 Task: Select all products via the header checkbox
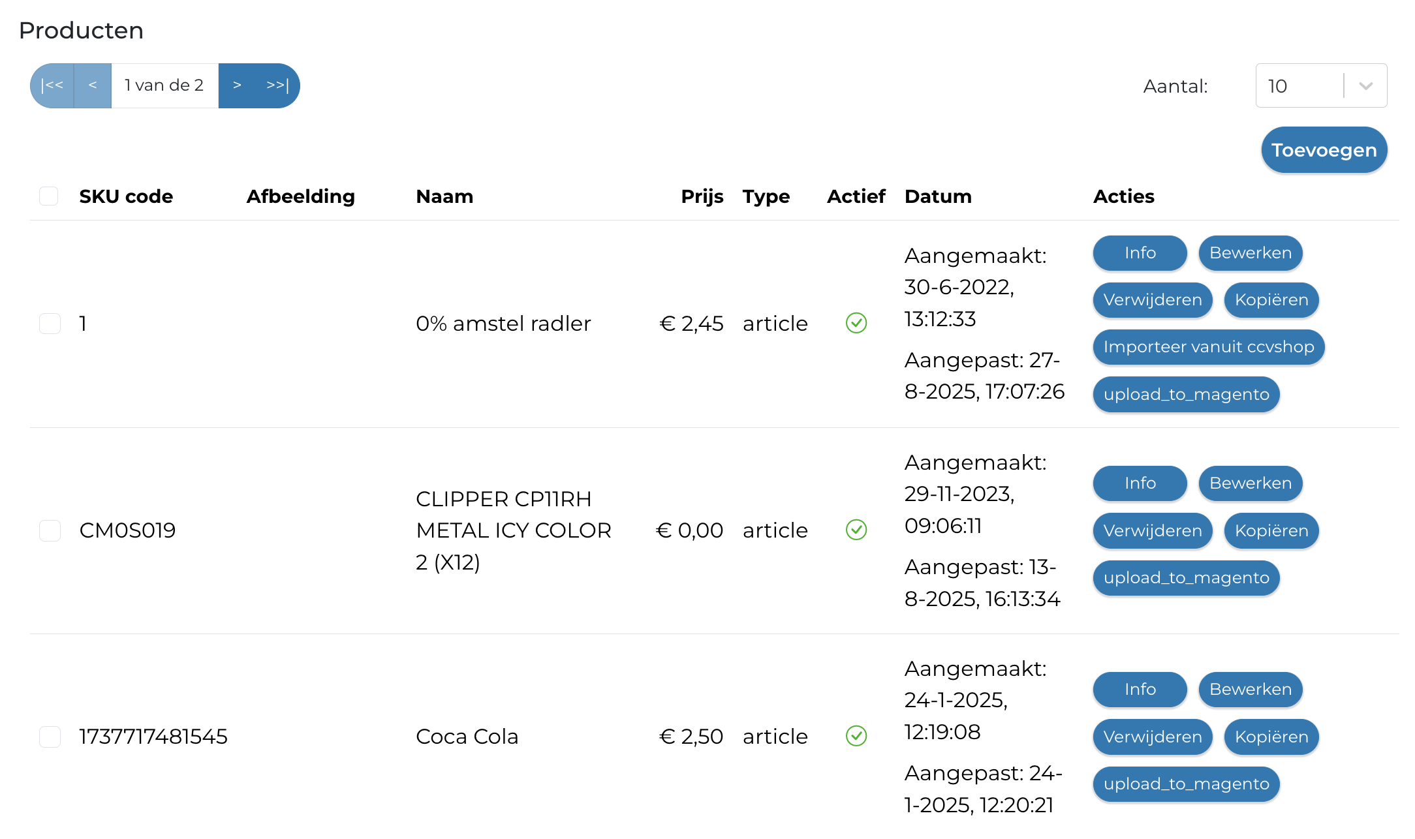pyautogui.click(x=48, y=195)
